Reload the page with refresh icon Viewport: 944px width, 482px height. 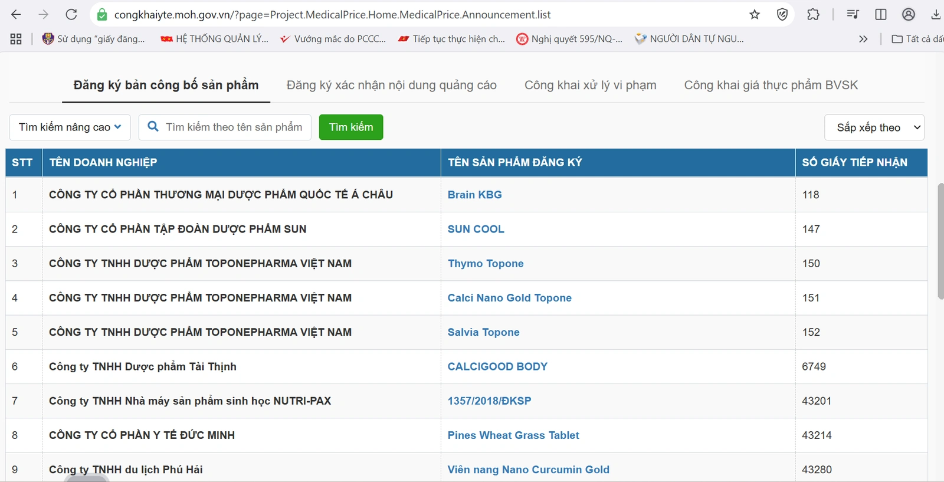71,15
